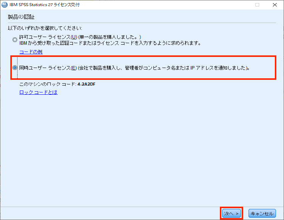284x220 pixels.
Task: Open the ロック コードとは link
Action: (x=39, y=92)
